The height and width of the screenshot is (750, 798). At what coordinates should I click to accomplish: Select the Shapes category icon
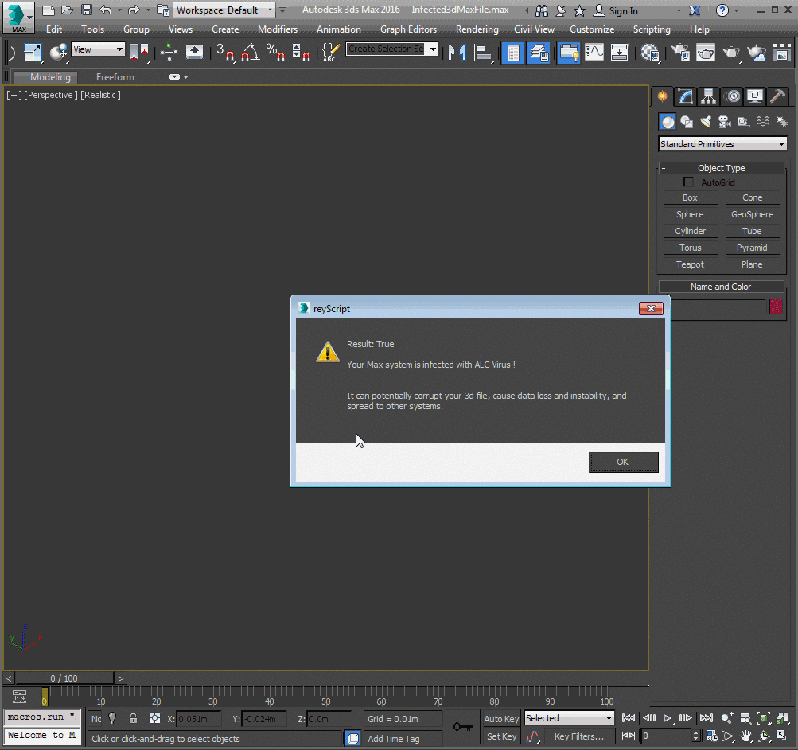point(687,122)
